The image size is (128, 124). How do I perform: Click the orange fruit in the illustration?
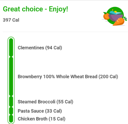(x=107, y=16)
